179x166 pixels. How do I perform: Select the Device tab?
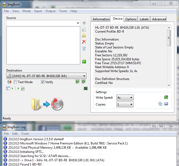point(118,19)
